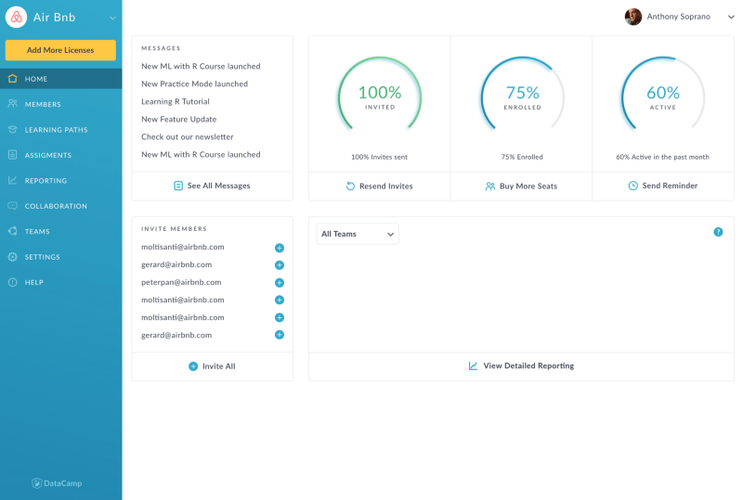Expand the Air Bnb organization chevron
The height and width of the screenshot is (500, 743).
point(112,18)
